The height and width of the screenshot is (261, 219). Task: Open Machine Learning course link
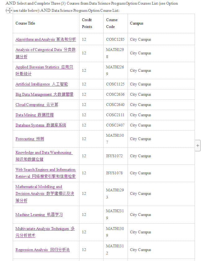point(39,215)
